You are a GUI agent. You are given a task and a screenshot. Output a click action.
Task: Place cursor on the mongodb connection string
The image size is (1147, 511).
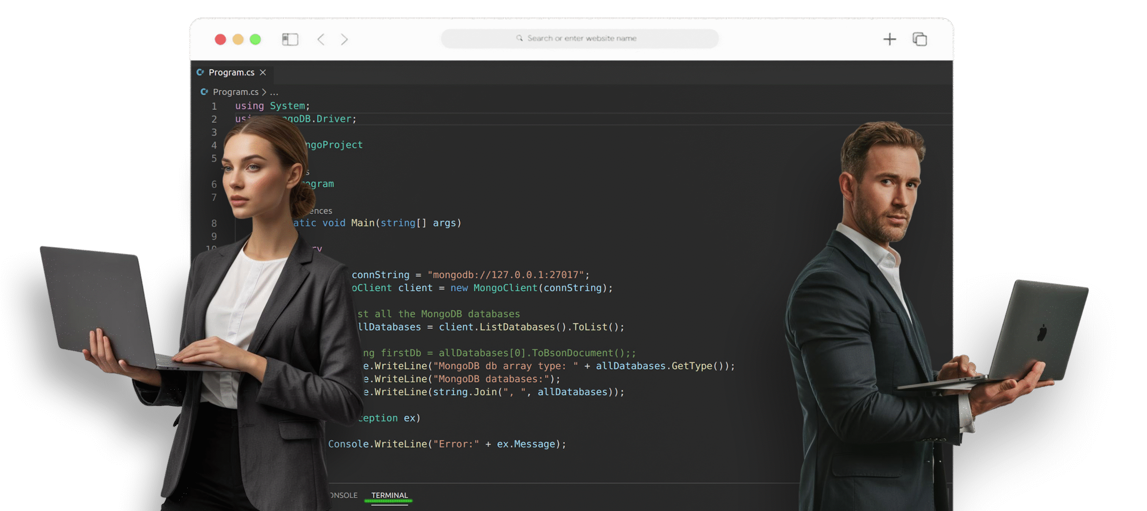[505, 275]
